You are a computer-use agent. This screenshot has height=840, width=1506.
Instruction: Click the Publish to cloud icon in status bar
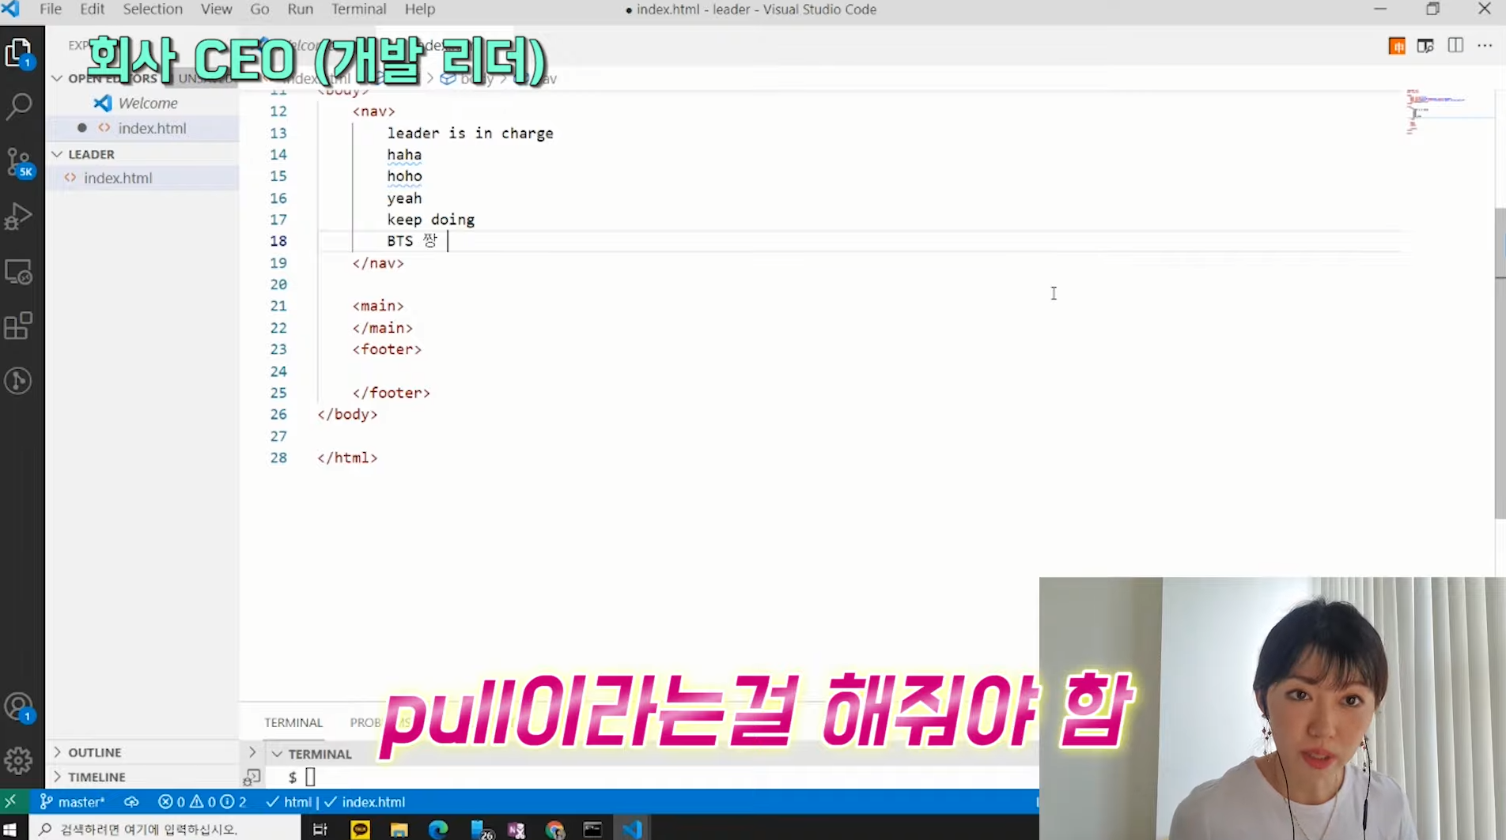(x=131, y=801)
